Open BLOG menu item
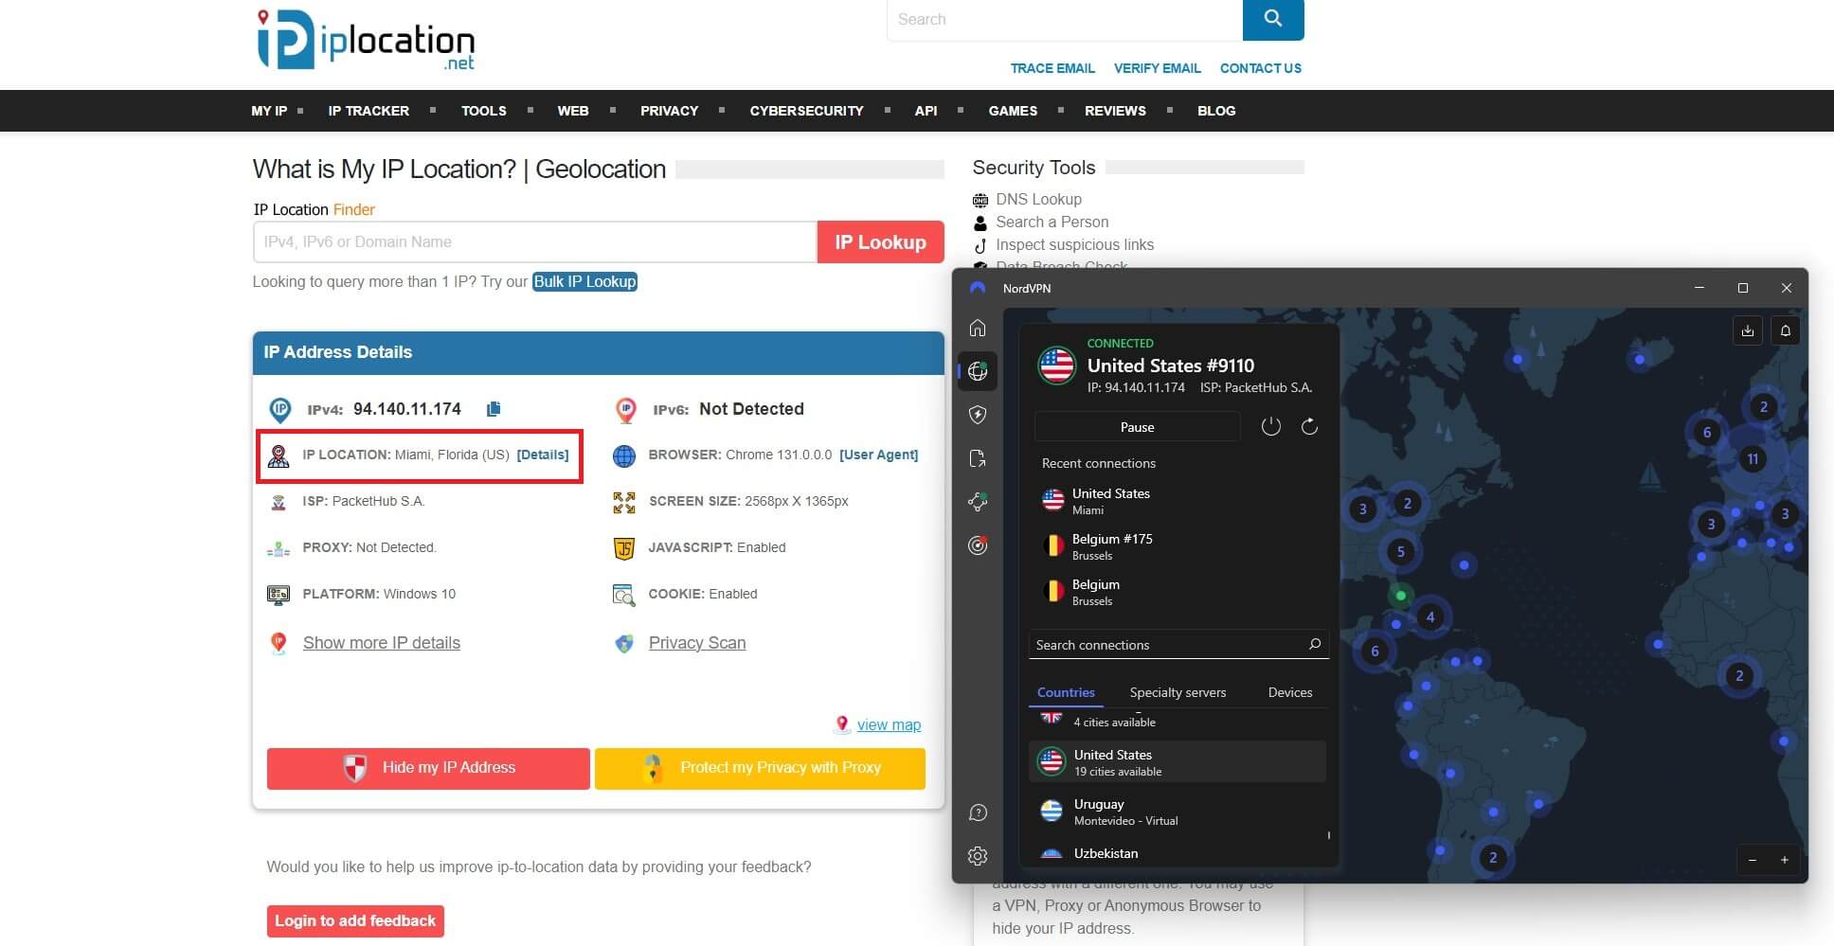This screenshot has width=1834, height=946. pos(1216,111)
